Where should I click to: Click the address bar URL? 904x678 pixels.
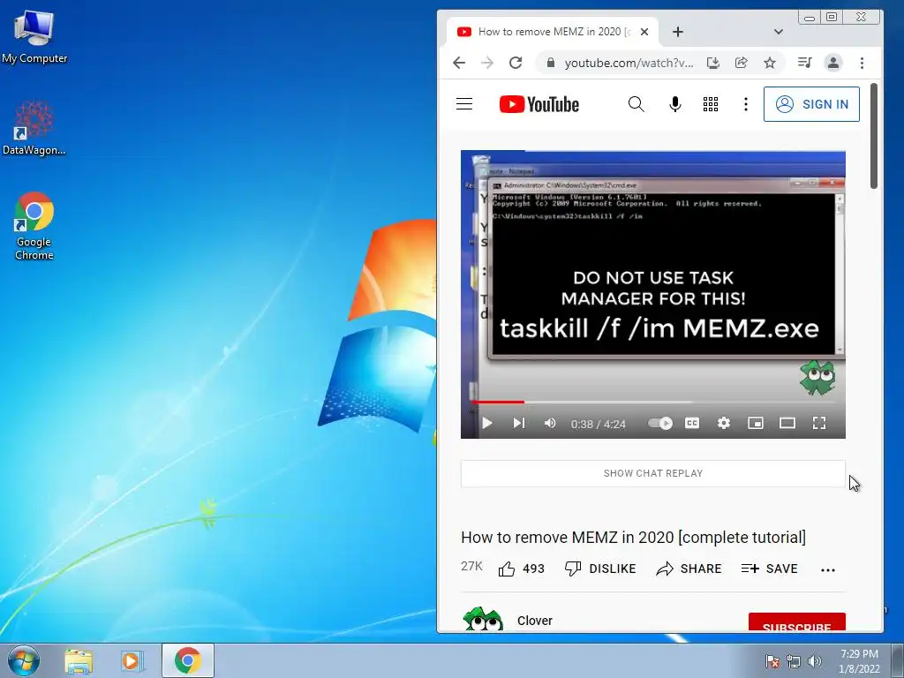tap(629, 63)
